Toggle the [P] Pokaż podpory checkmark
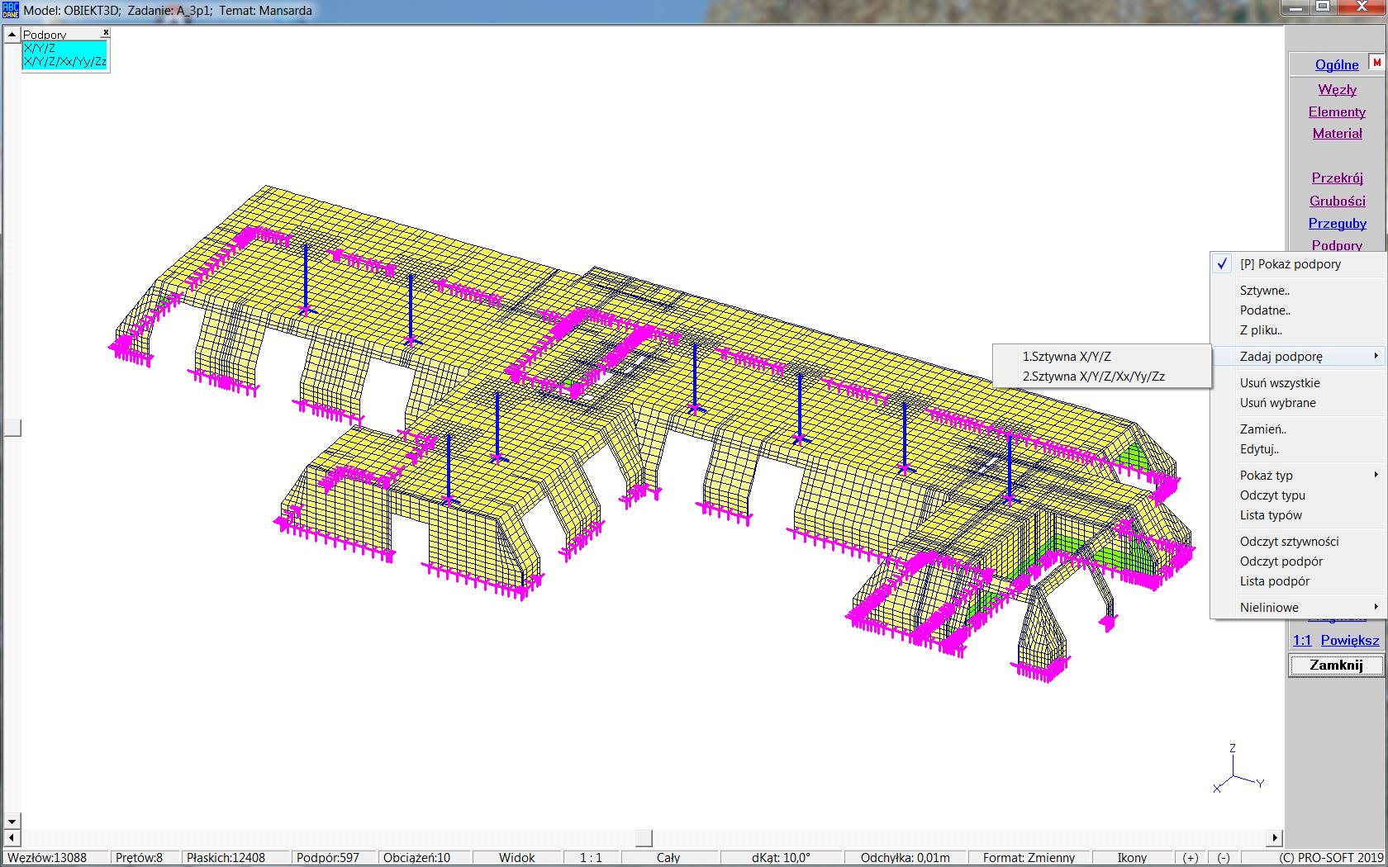 (1291, 264)
